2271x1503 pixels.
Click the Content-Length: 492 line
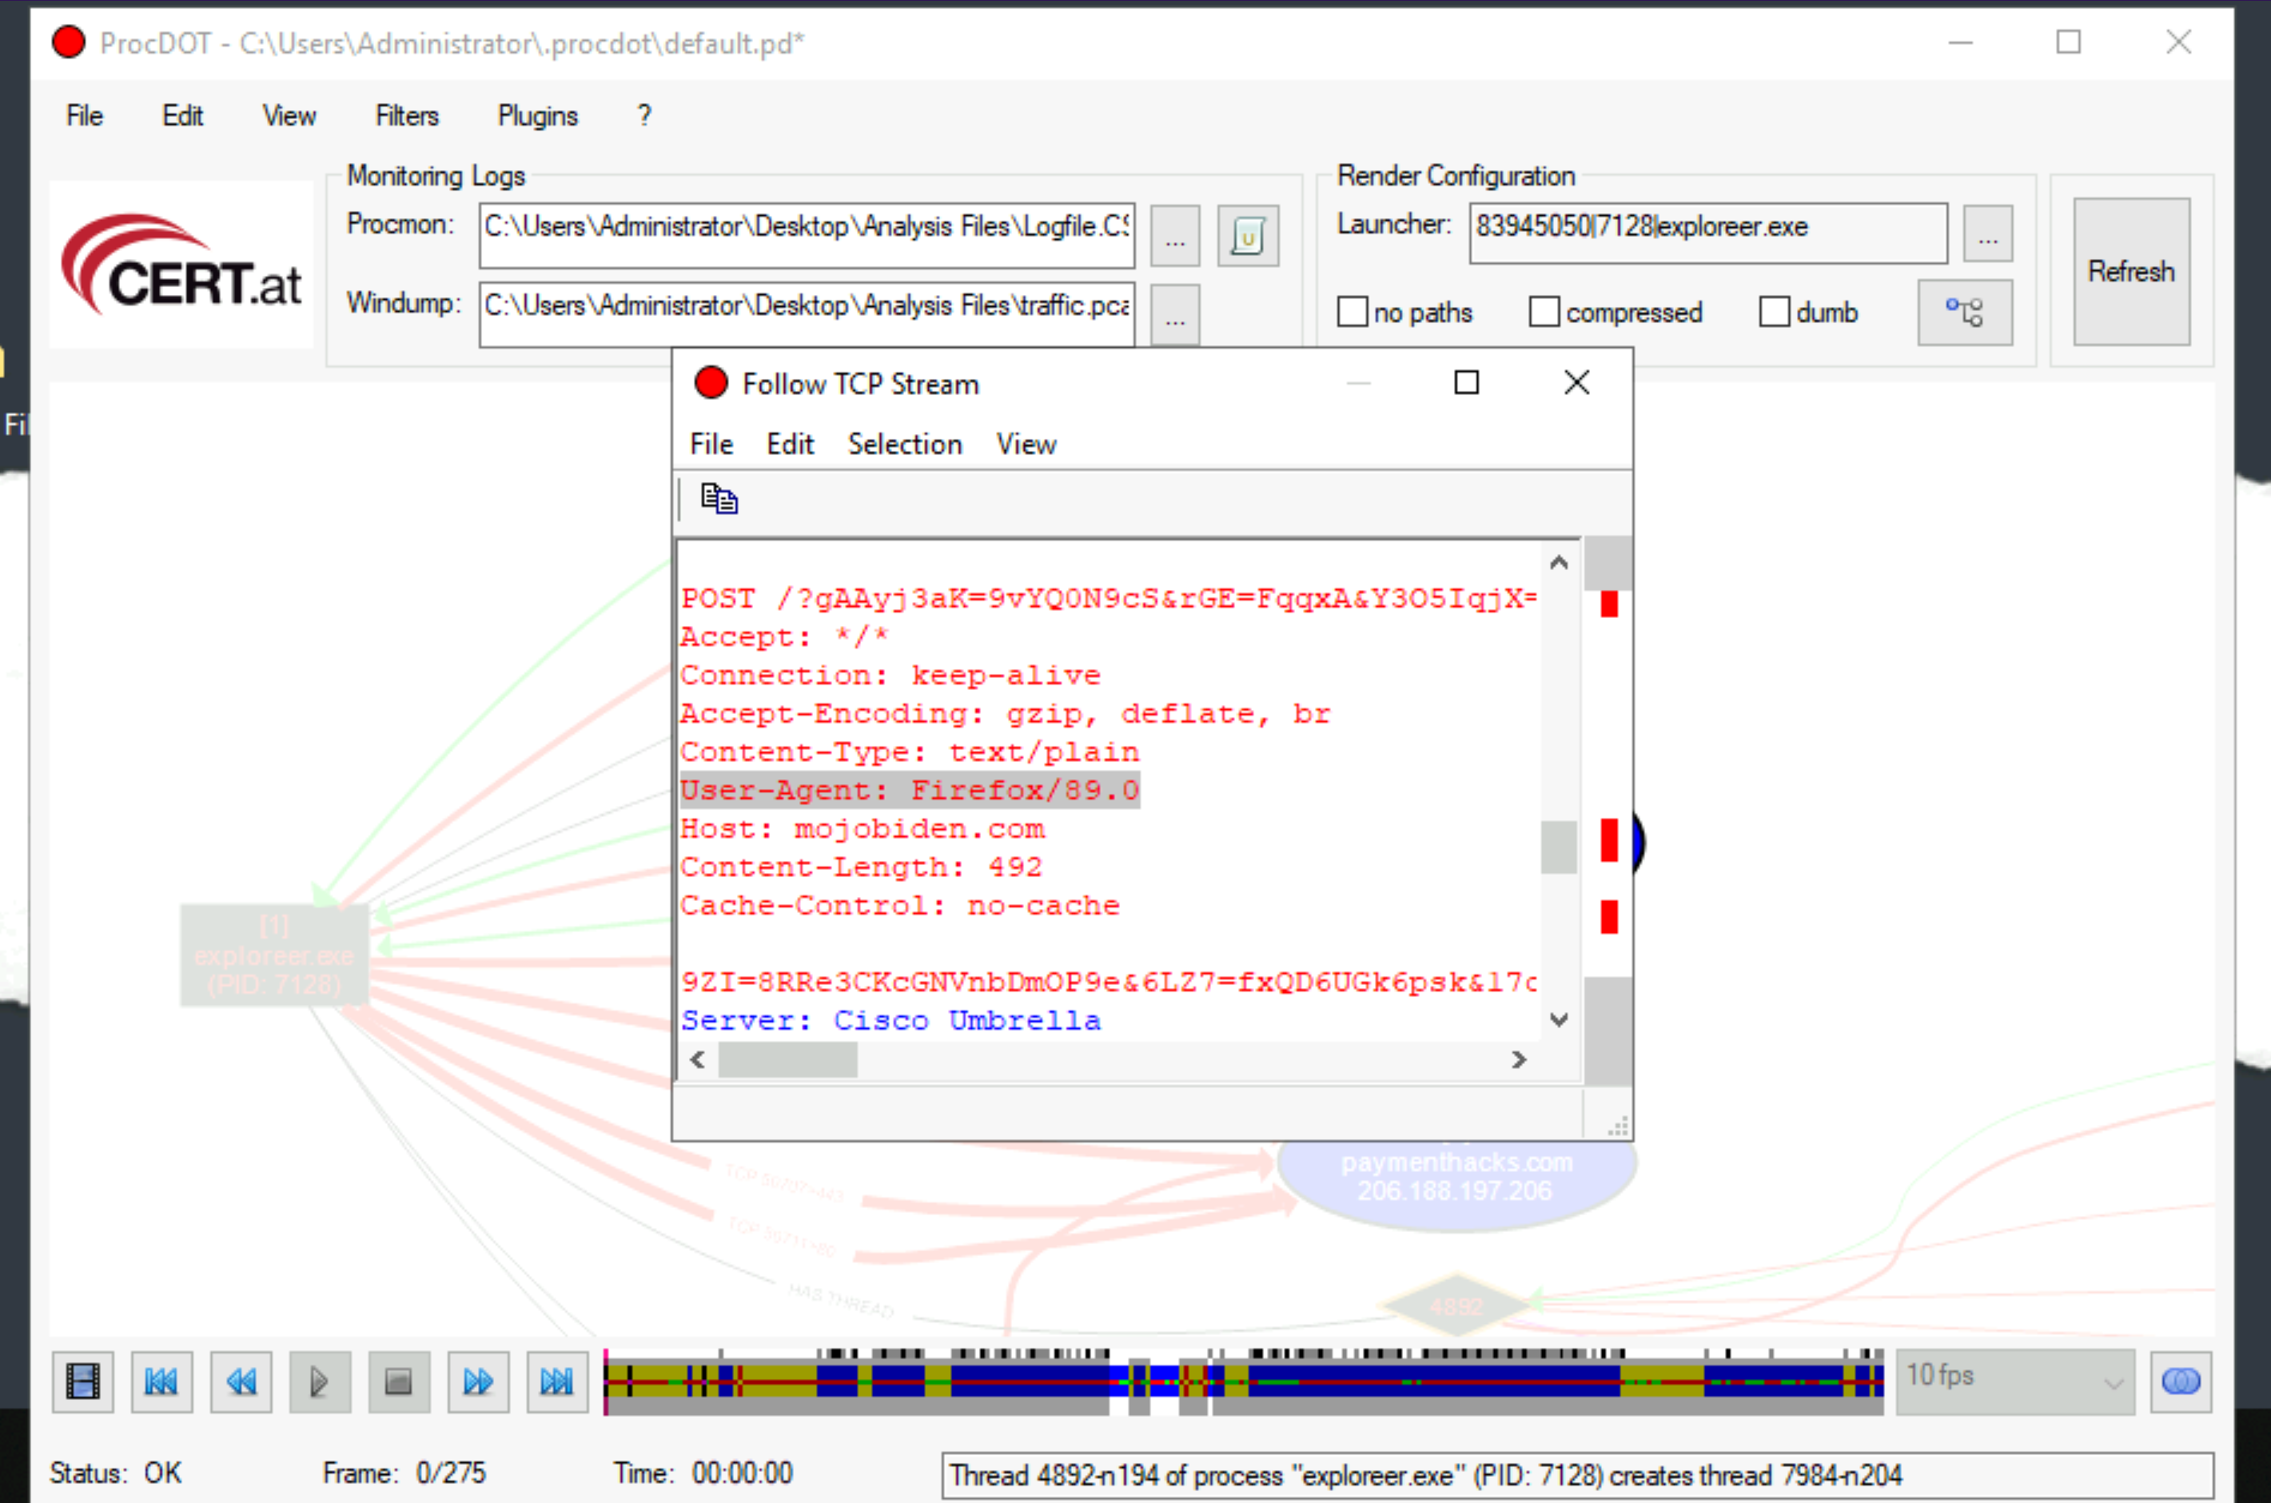pyautogui.click(x=862, y=867)
